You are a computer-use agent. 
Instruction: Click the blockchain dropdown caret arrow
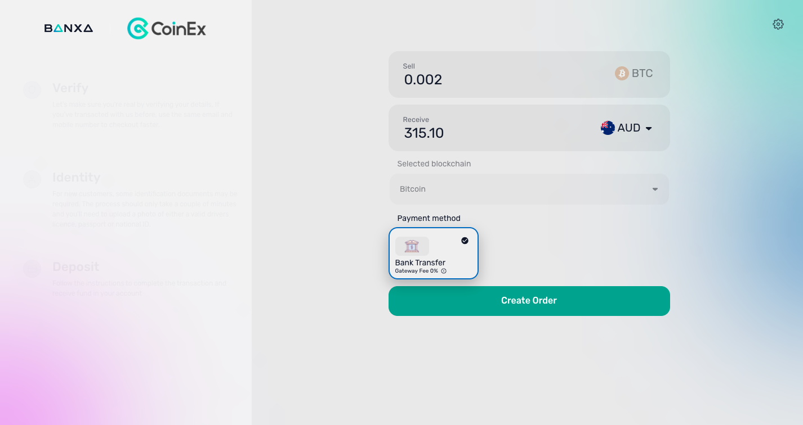click(x=655, y=189)
